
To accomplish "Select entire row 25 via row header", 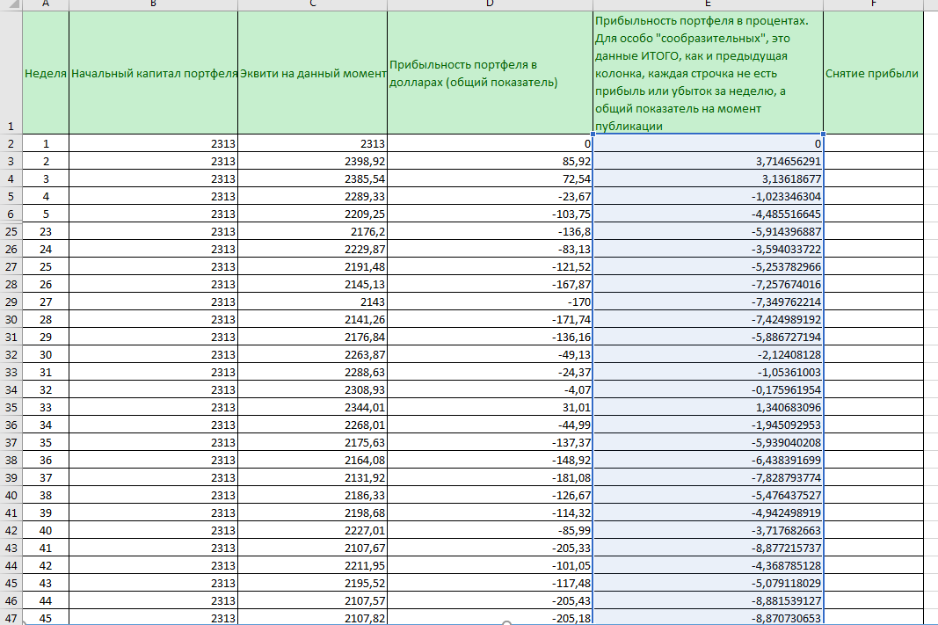I will [11, 231].
